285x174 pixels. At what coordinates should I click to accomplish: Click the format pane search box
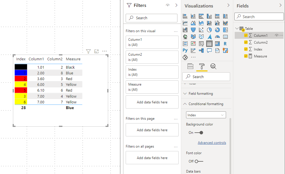206,77
